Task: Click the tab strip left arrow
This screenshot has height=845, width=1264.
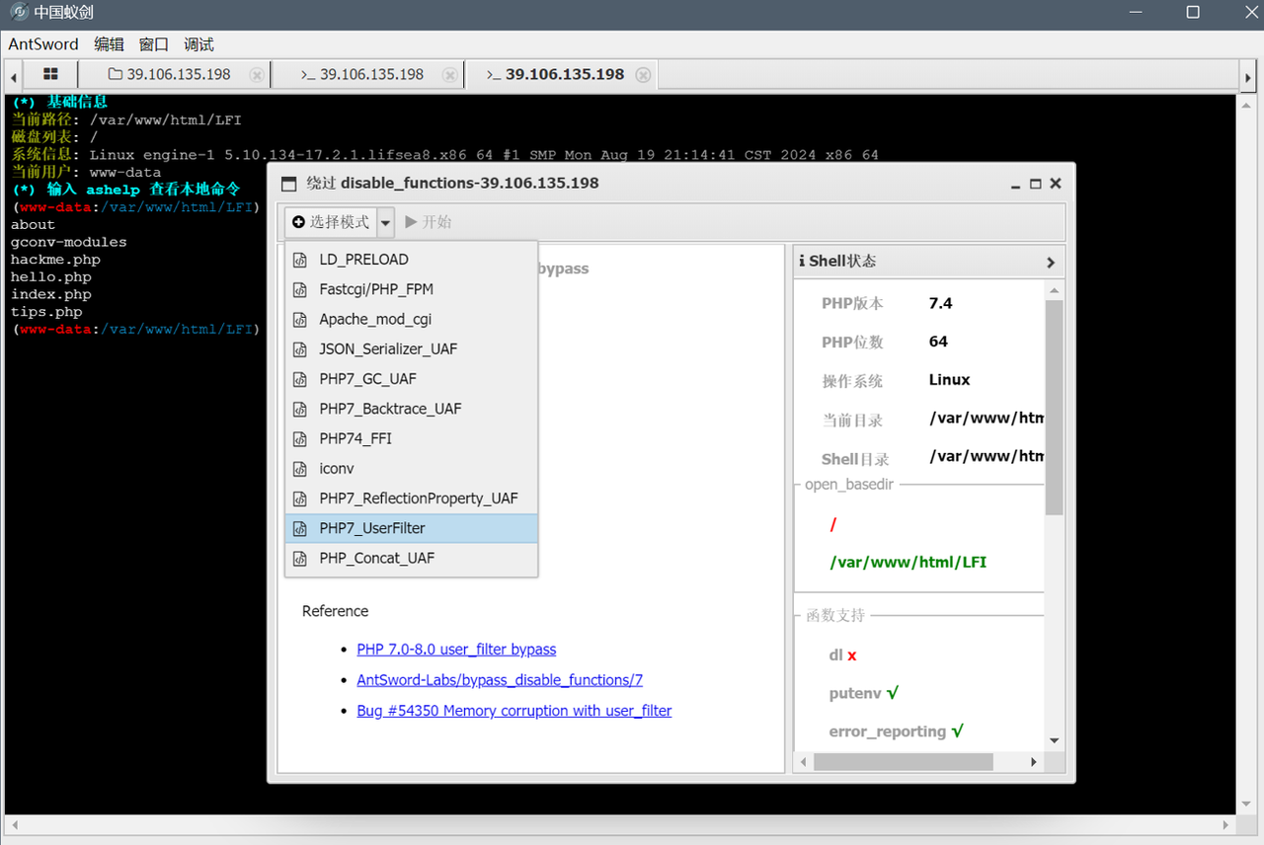Action: click(x=14, y=75)
